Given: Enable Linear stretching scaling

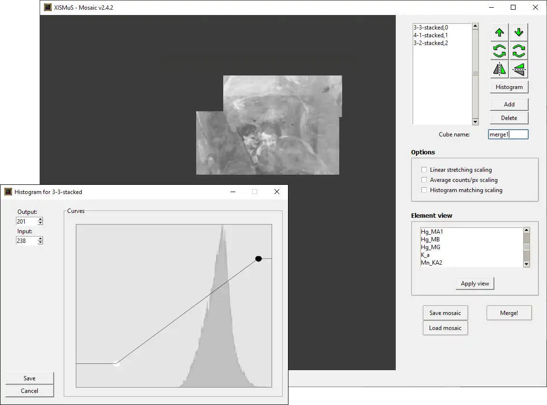Looking at the screenshot, I should point(424,169).
